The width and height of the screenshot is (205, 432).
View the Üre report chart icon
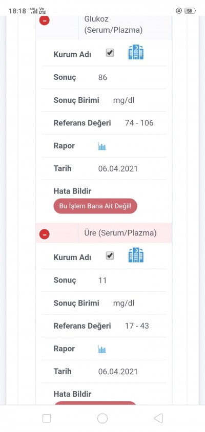pos(102,350)
